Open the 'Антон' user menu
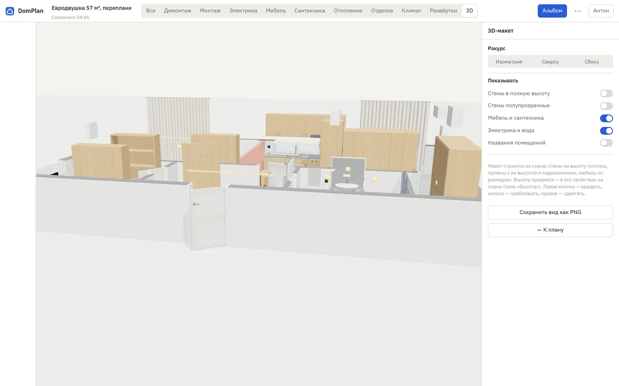The height and width of the screenshot is (386, 619). click(601, 11)
